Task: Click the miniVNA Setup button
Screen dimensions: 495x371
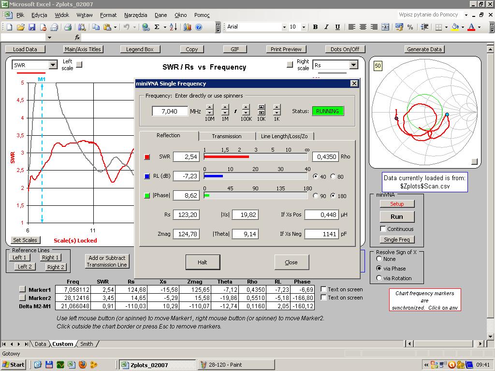Action: [x=397, y=204]
